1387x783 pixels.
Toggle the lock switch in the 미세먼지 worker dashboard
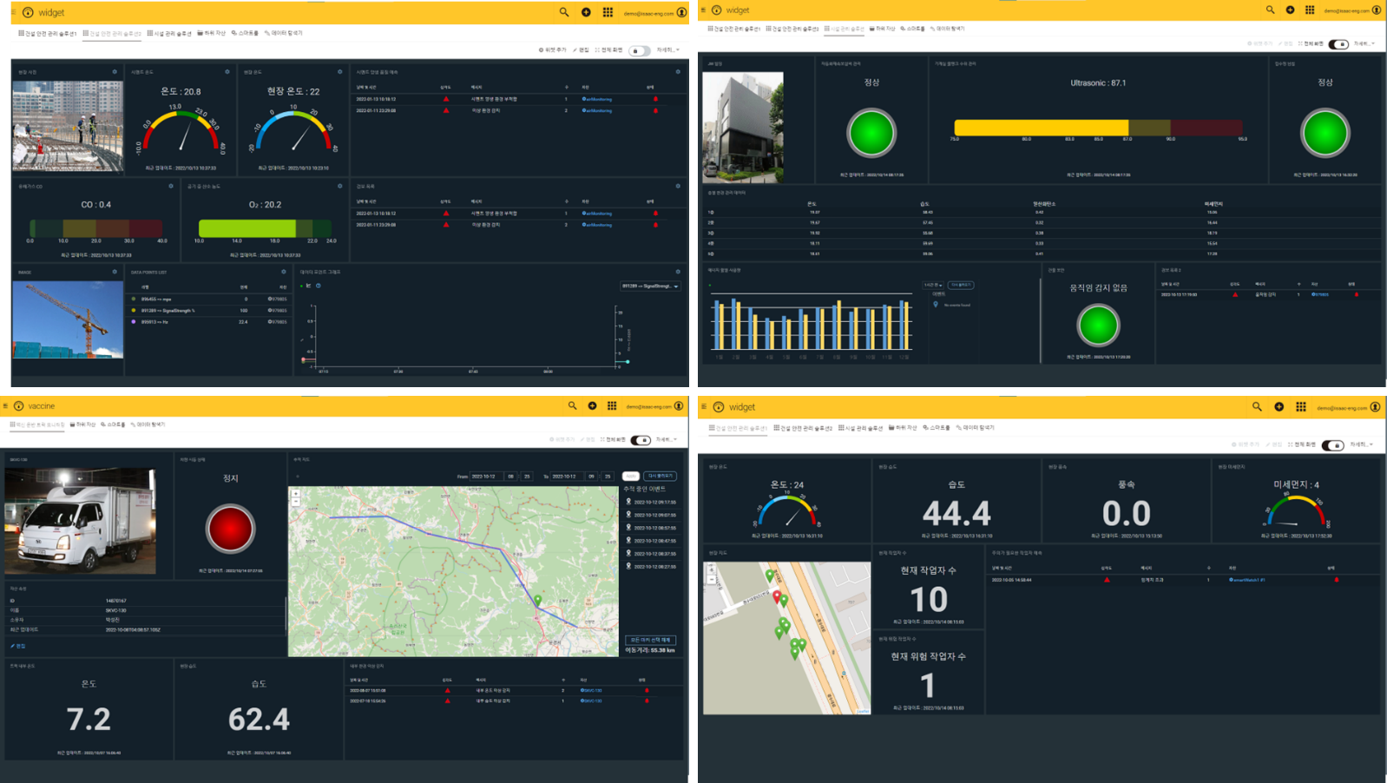pyautogui.click(x=1332, y=444)
